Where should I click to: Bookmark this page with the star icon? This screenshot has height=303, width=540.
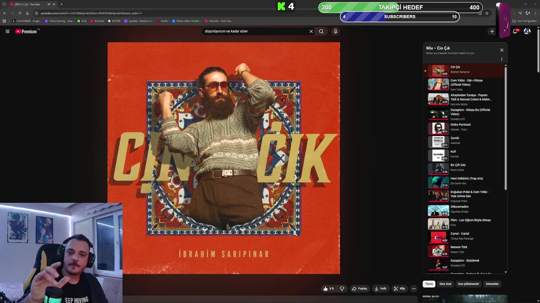pos(487,13)
